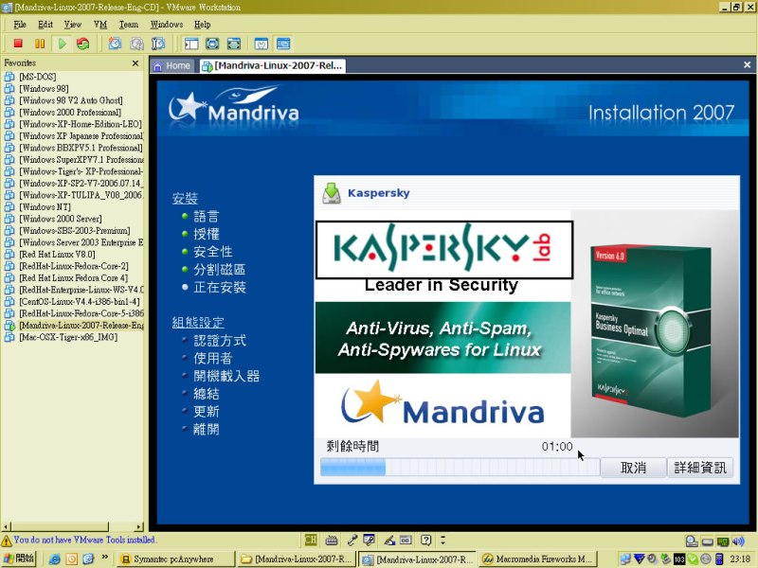Open the VM menu
758x568 pixels.
100,25
